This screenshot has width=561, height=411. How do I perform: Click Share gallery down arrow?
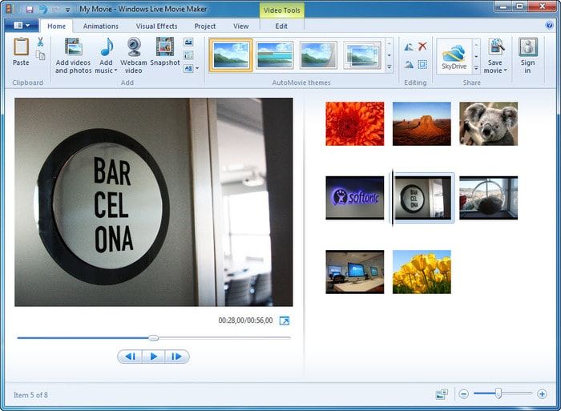[x=476, y=56]
